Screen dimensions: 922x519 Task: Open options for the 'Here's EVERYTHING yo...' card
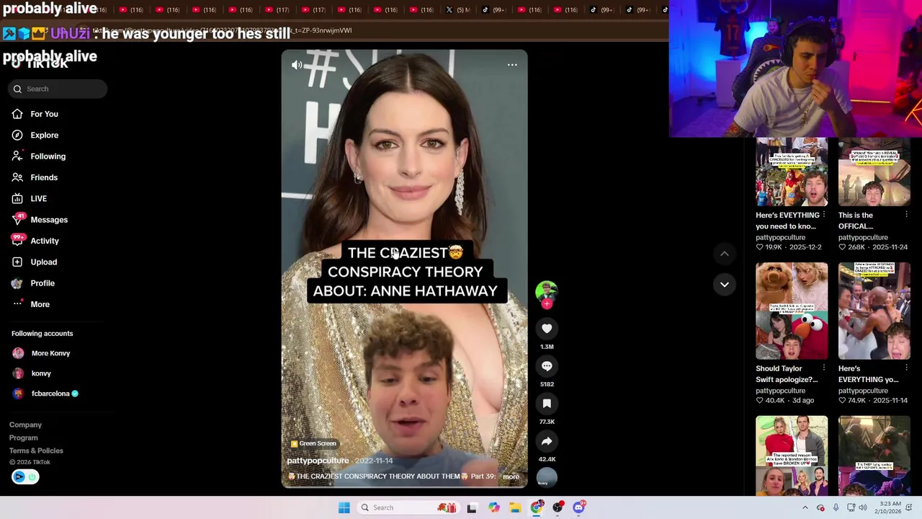906,368
